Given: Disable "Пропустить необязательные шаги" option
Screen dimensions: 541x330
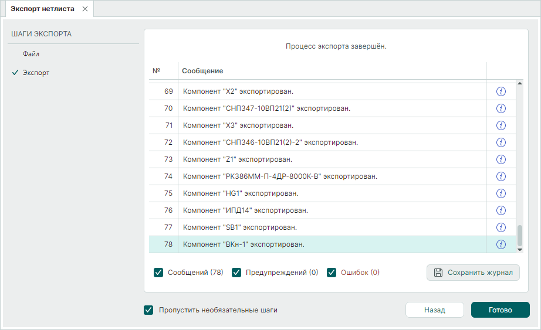Looking at the screenshot, I should pos(148,310).
